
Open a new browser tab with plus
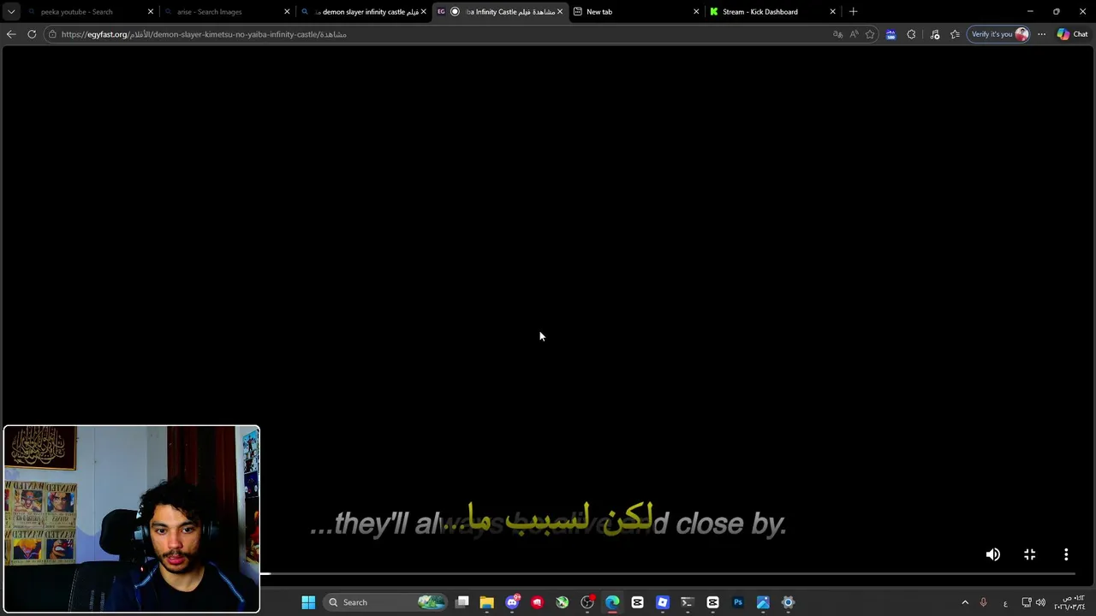[x=853, y=12]
